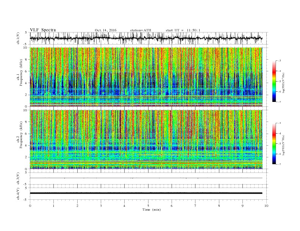
Task: Click the ch.2 spectrogram color scale bar
Action: [274, 143]
